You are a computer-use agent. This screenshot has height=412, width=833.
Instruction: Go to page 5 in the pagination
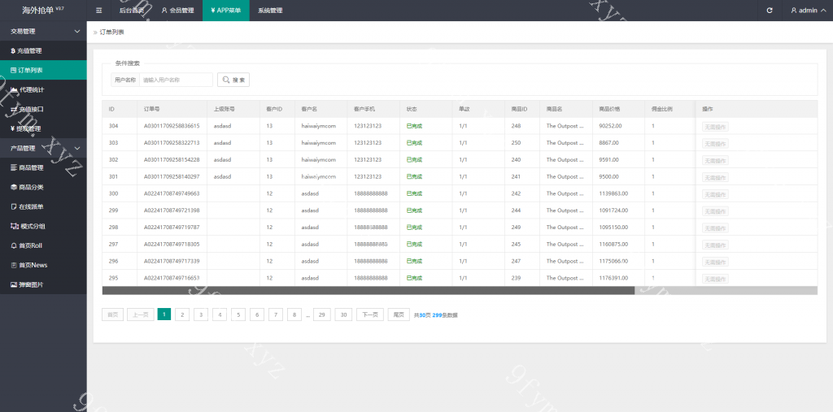tap(238, 314)
